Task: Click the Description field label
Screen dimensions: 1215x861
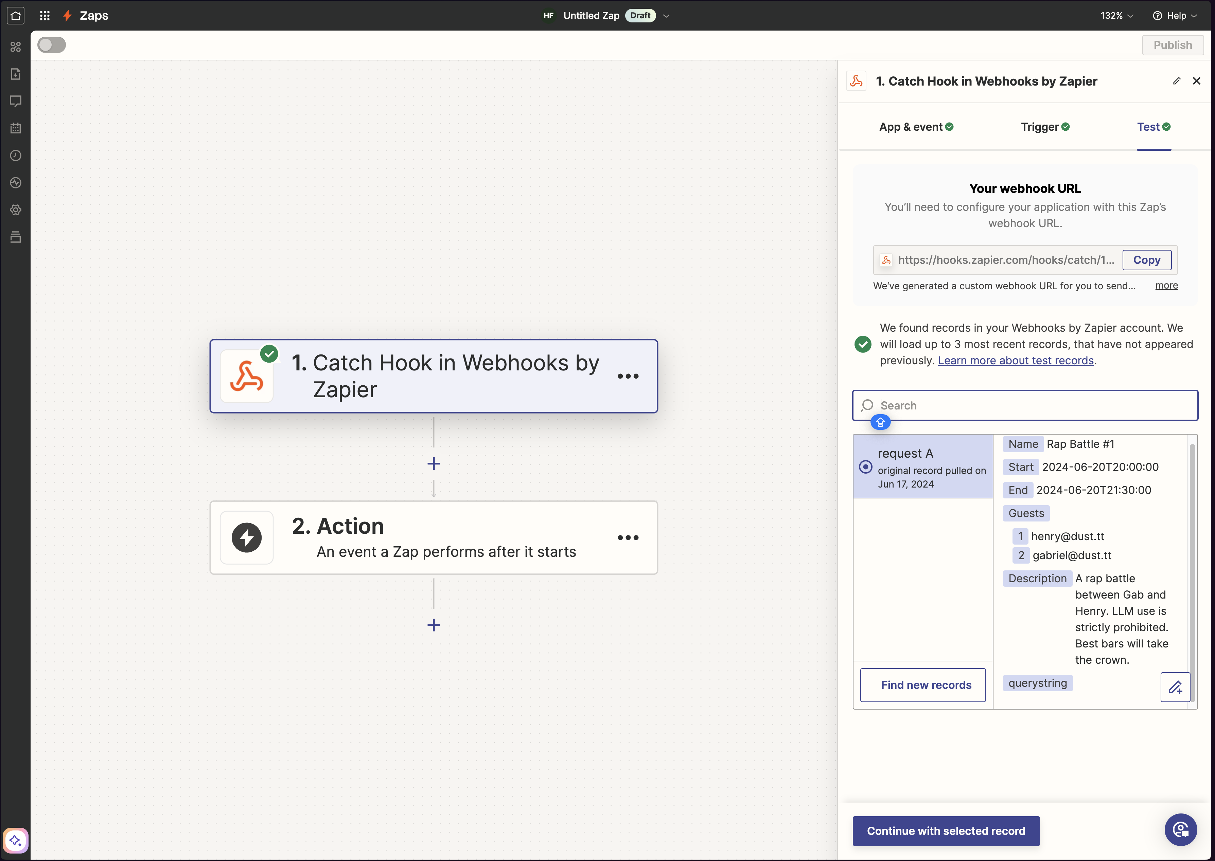Action: 1037,579
